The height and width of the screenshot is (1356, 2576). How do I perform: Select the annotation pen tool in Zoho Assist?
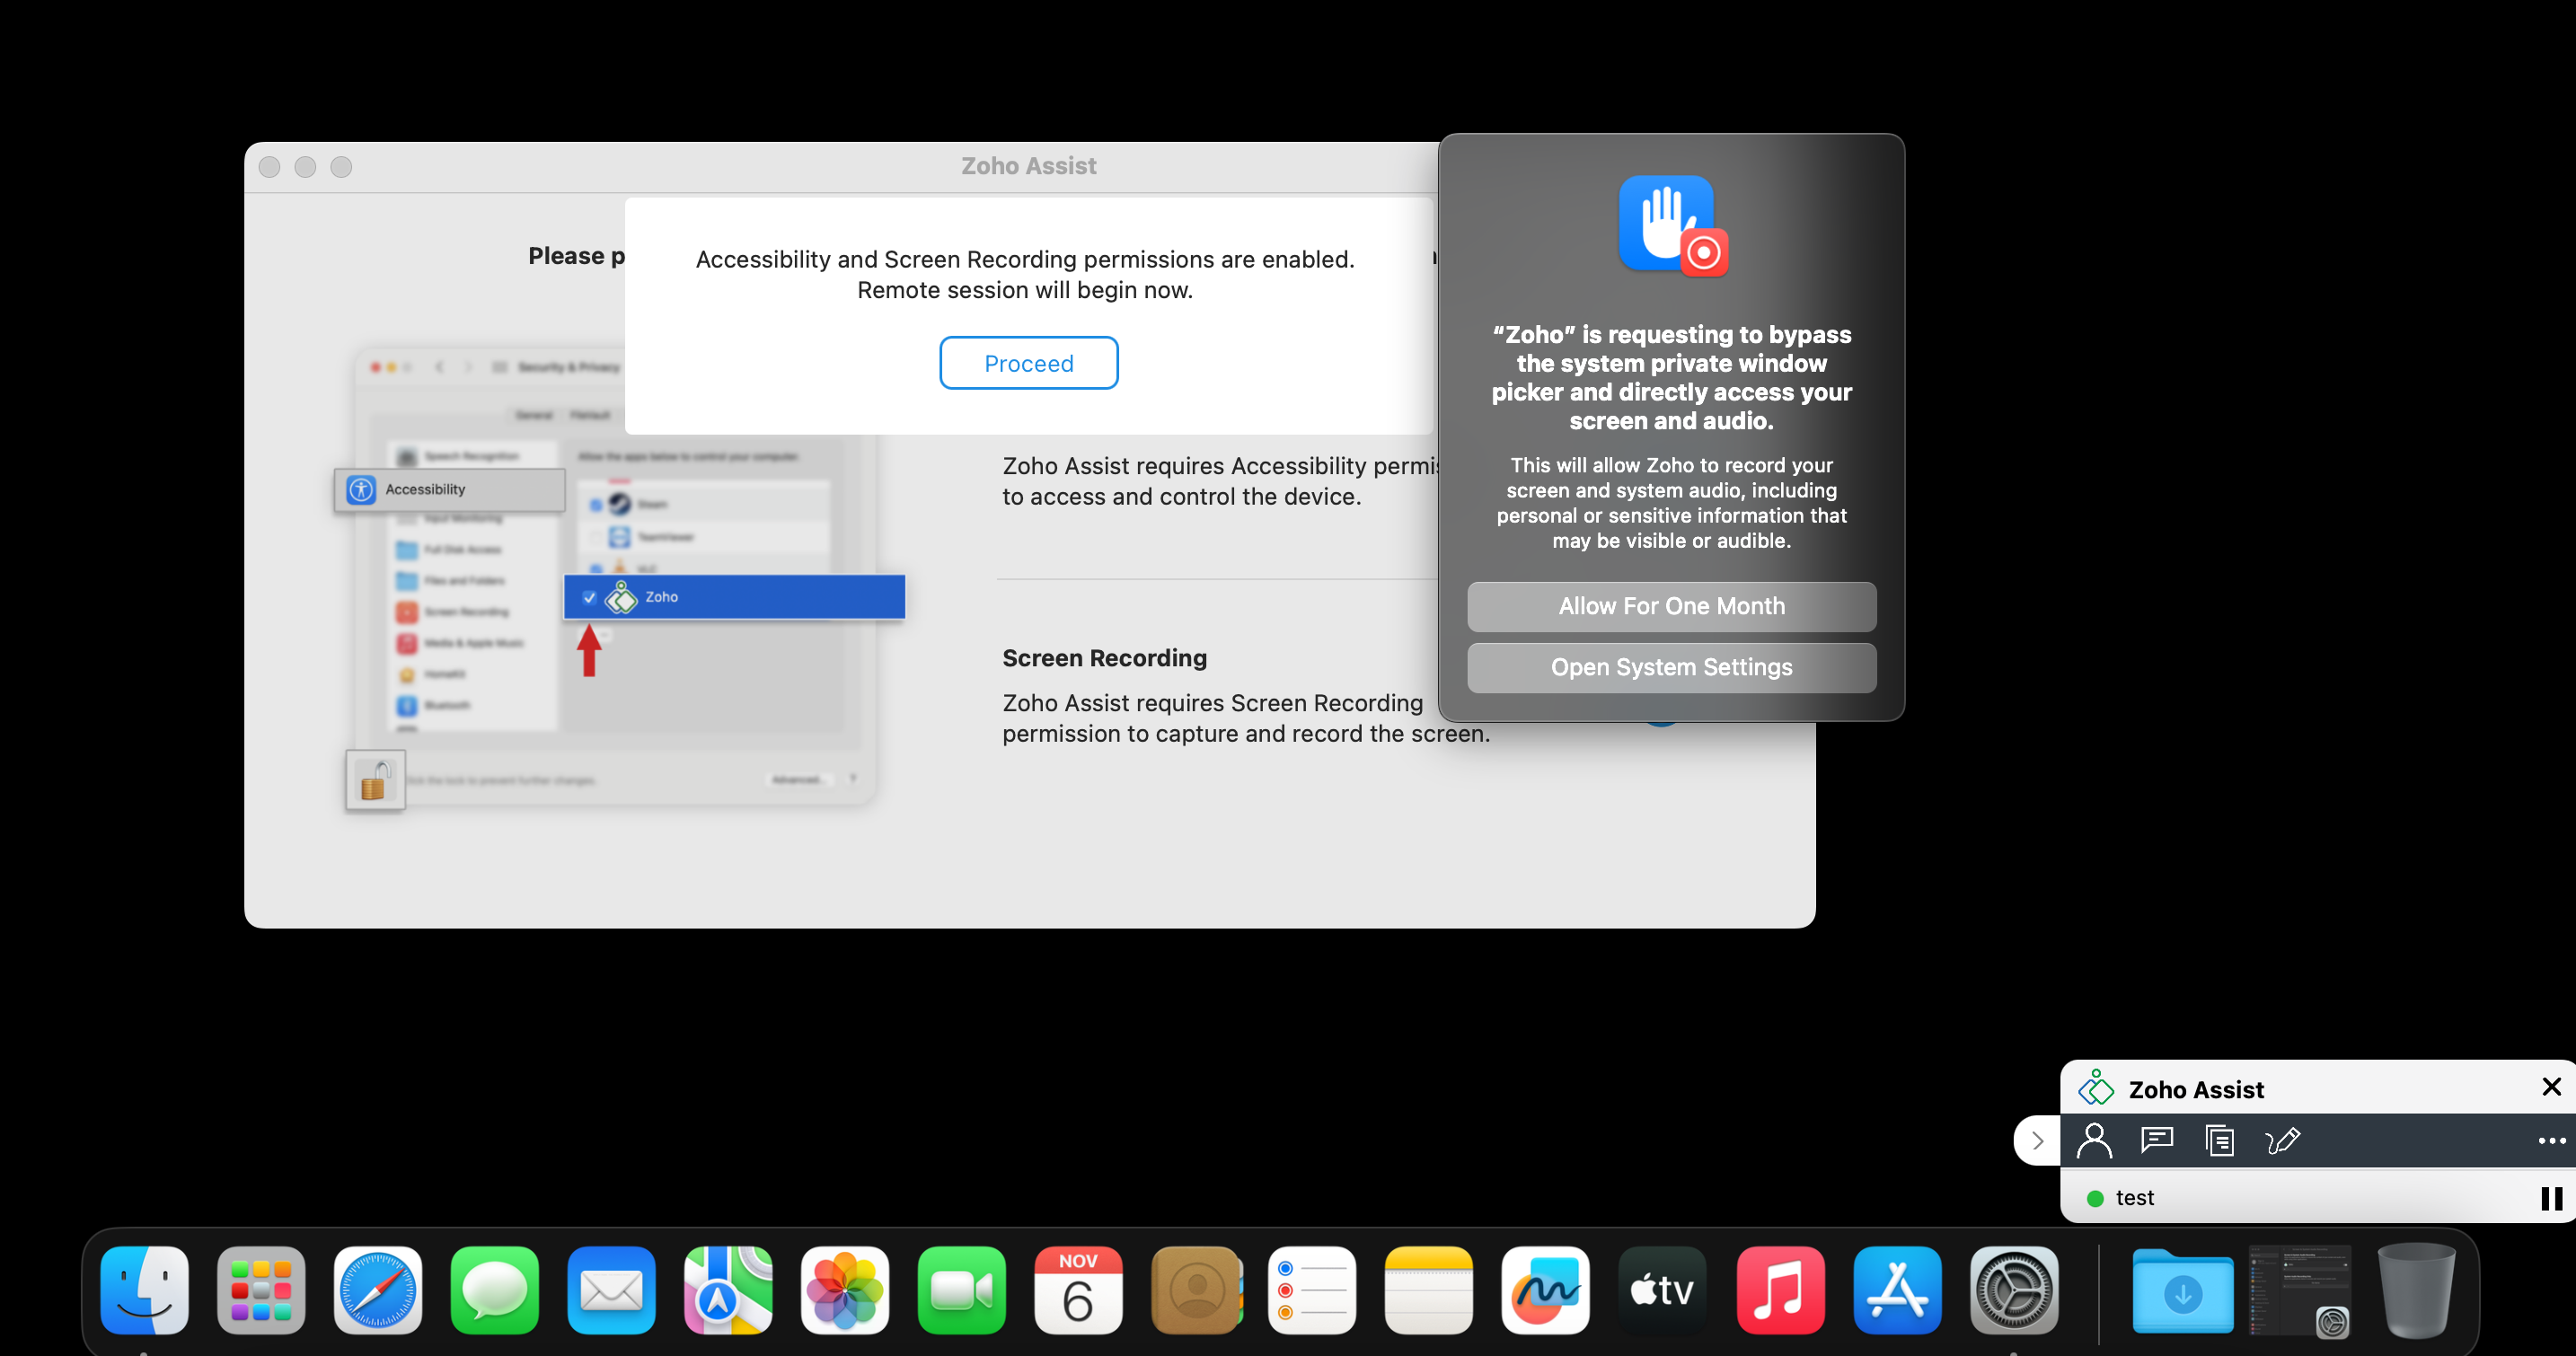coord(2284,1140)
